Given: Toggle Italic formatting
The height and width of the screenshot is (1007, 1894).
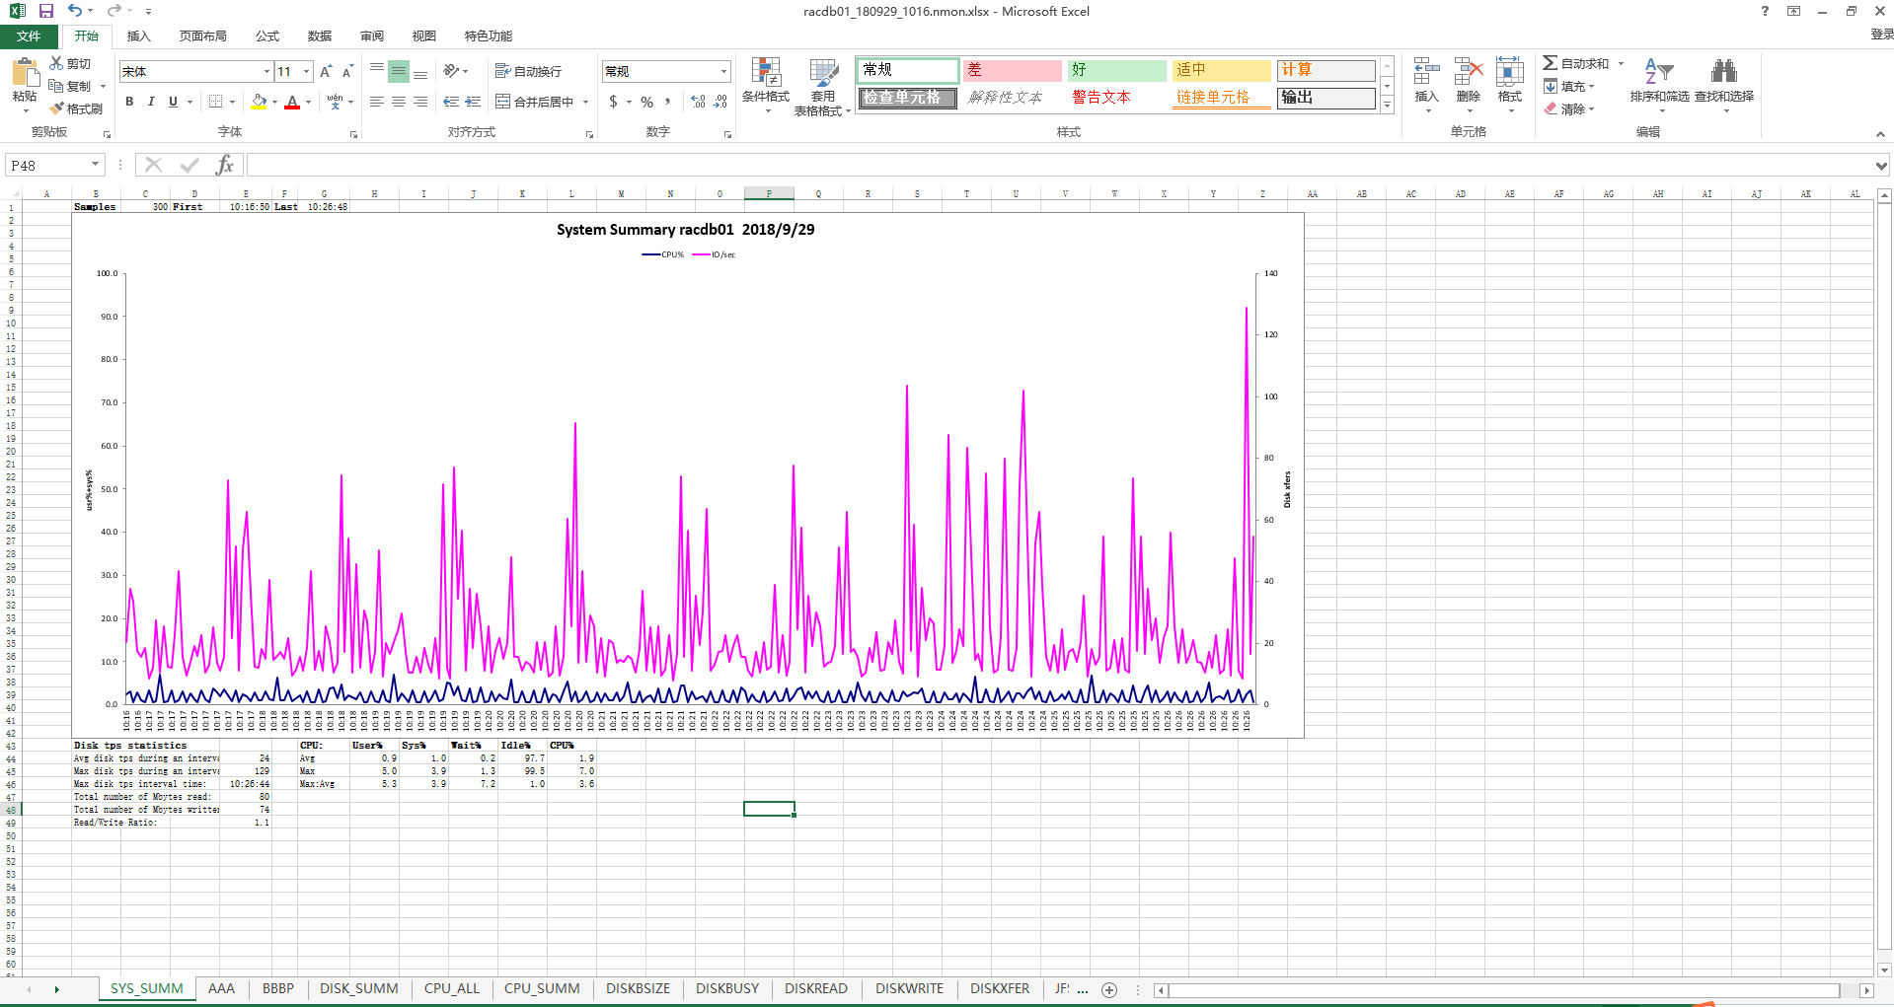Looking at the screenshot, I should coord(151,102).
